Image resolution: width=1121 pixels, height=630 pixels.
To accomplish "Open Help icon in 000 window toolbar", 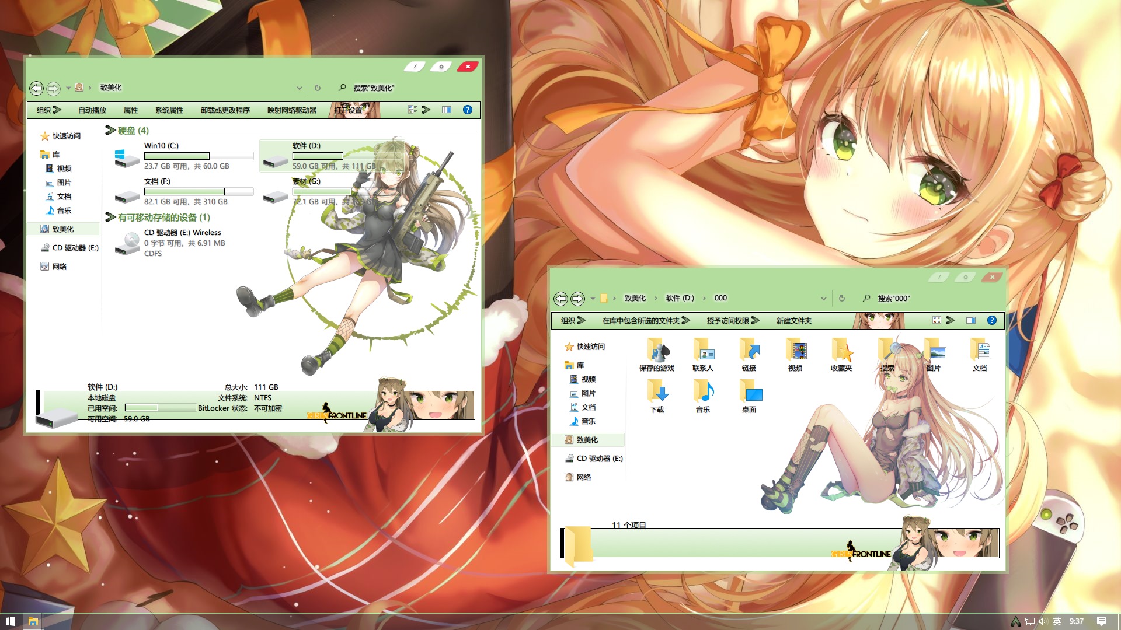I will 992,320.
